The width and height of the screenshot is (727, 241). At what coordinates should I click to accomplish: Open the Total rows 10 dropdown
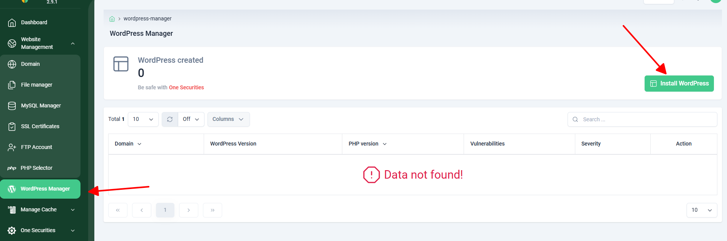(143, 119)
